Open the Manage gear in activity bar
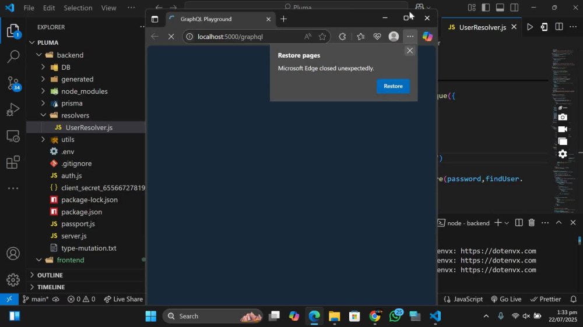583x327 pixels. (x=13, y=280)
